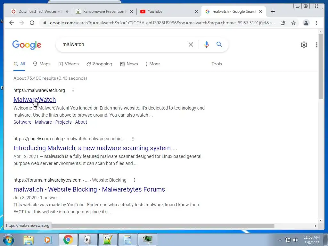Show hidden system tray icons
328x246 pixels.
(280, 240)
